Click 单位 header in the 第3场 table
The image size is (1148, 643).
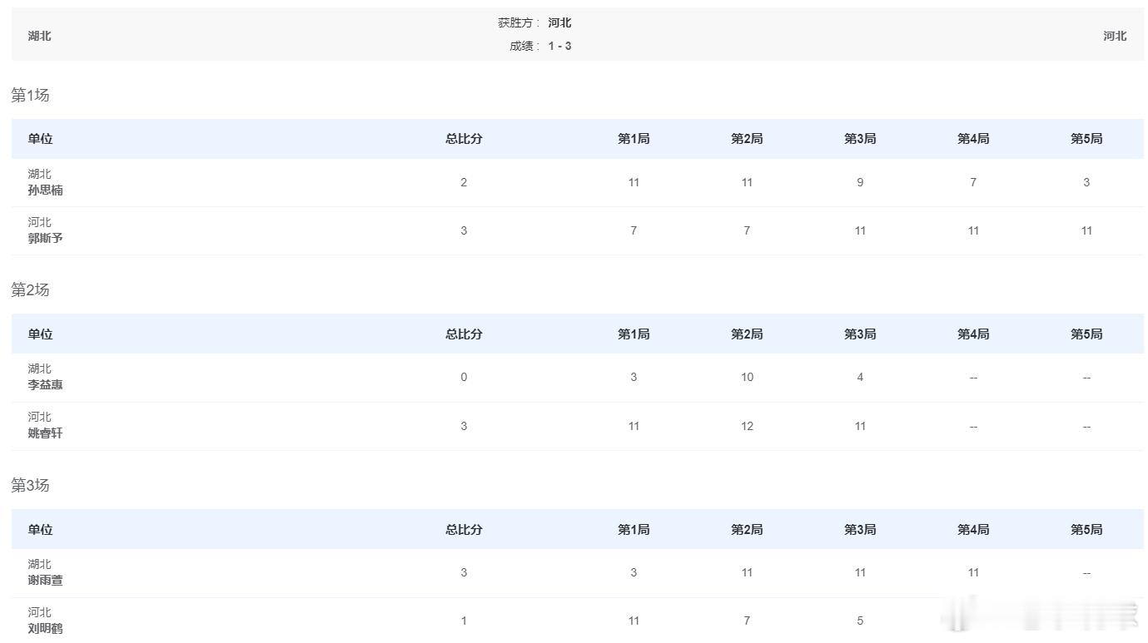coord(40,529)
